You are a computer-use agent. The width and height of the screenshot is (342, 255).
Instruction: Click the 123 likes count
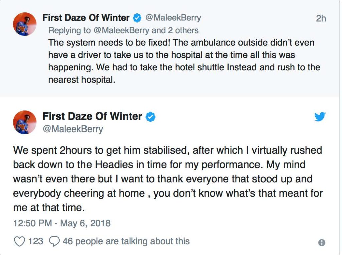coord(36,241)
